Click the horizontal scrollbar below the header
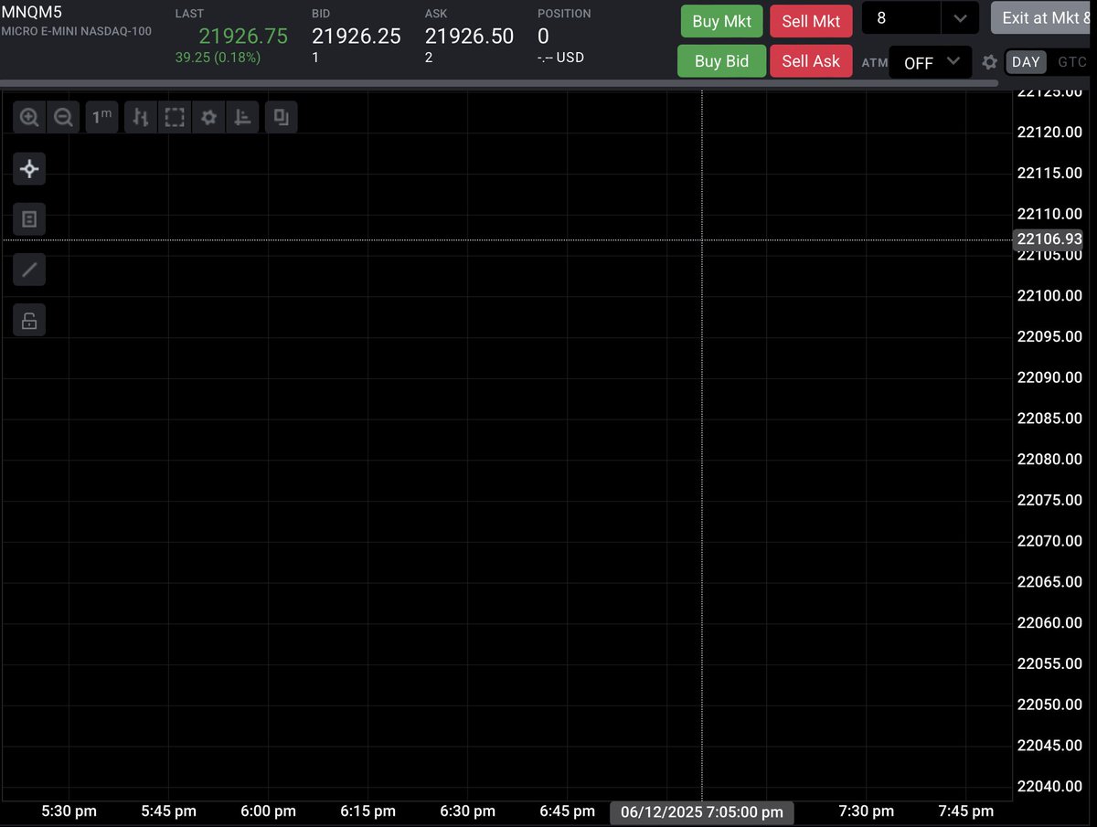The height and width of the screenshot is (827, 1097). click(x=499, y=83)
